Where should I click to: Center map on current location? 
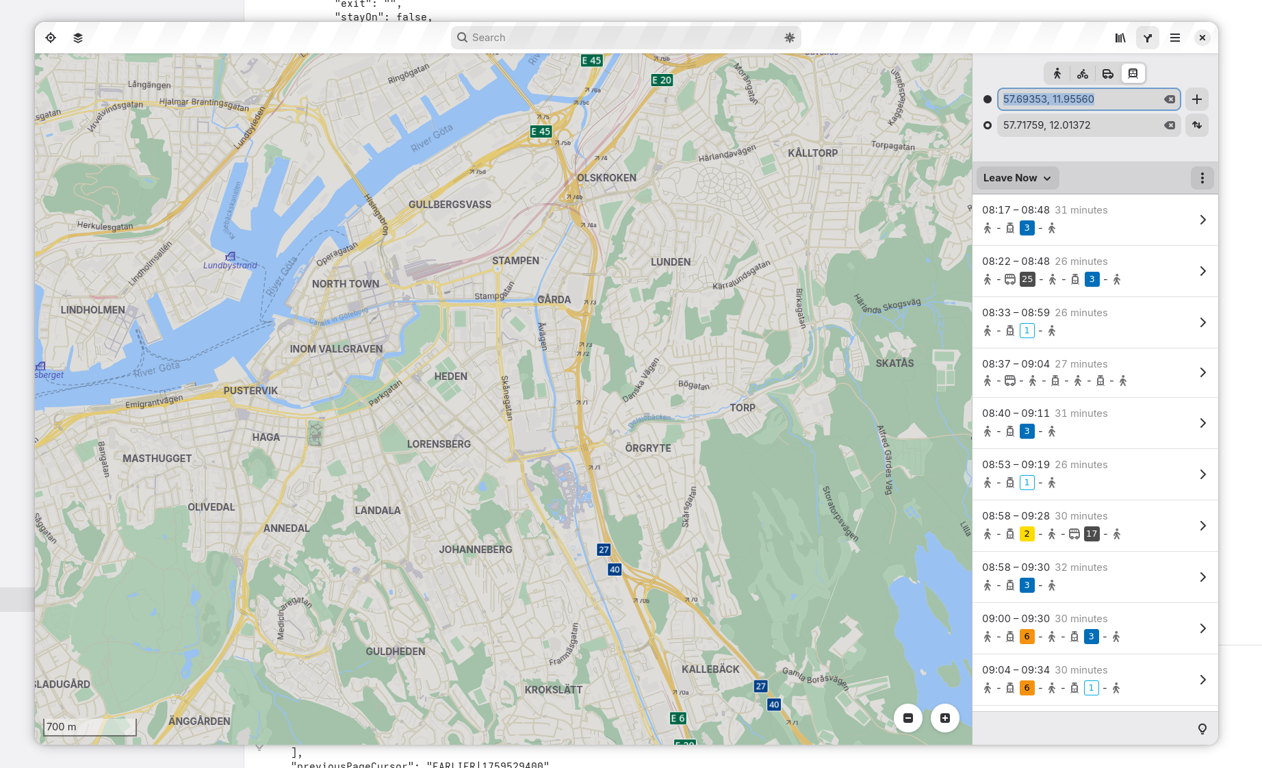tap(51, 38)
